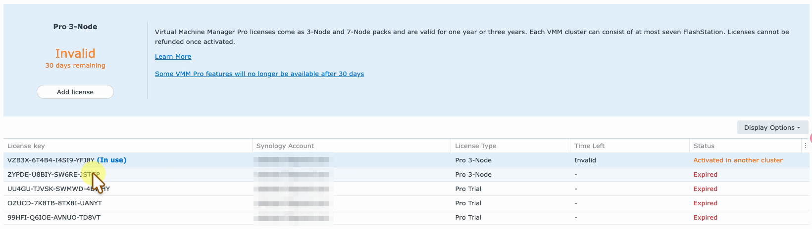Click the (In use) label
Viewport: 812px width, 229px height.
pyautogui.click(x=111, y=160)
